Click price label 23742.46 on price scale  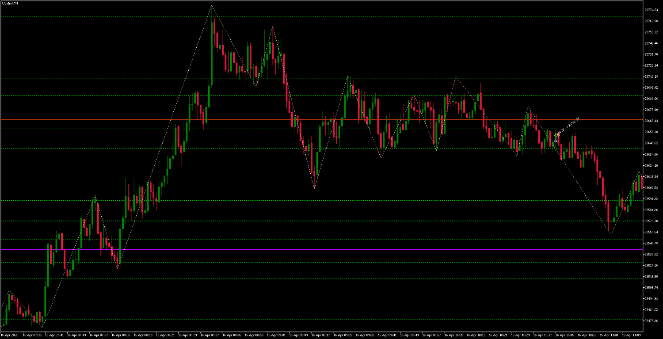pos(652,43)
